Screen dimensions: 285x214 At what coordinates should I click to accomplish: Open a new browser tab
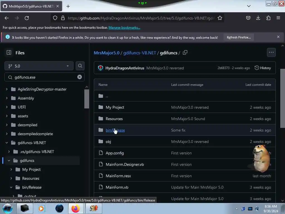click(68, 6)
